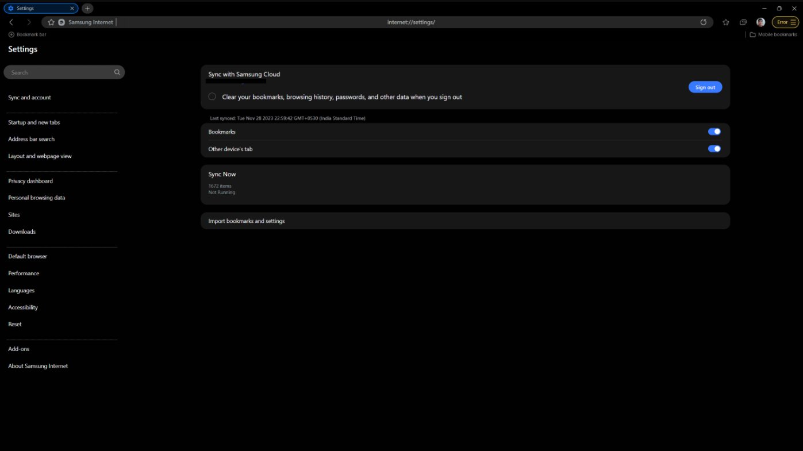Expand Import bookmarks and settings
This screenshot has height=451, width=803.
(464, 221)
